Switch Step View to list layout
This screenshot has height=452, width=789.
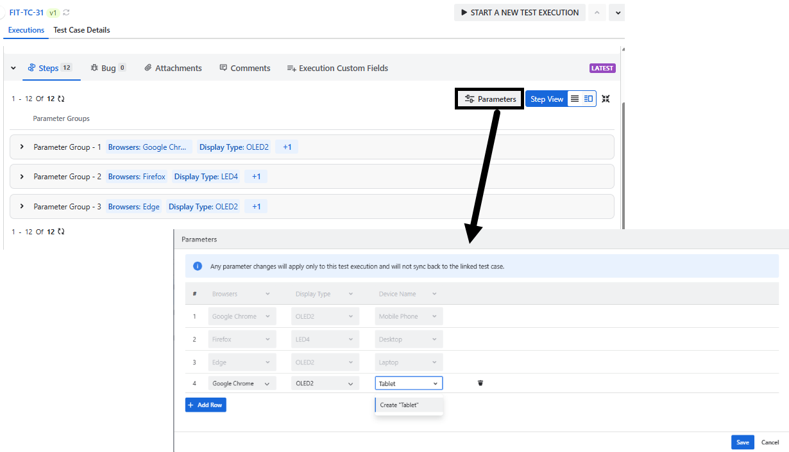coord(575,99)
